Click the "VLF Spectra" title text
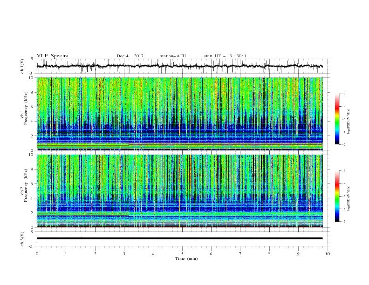The height and width of the screenshot is (285, 369). (x=53, y=56)
